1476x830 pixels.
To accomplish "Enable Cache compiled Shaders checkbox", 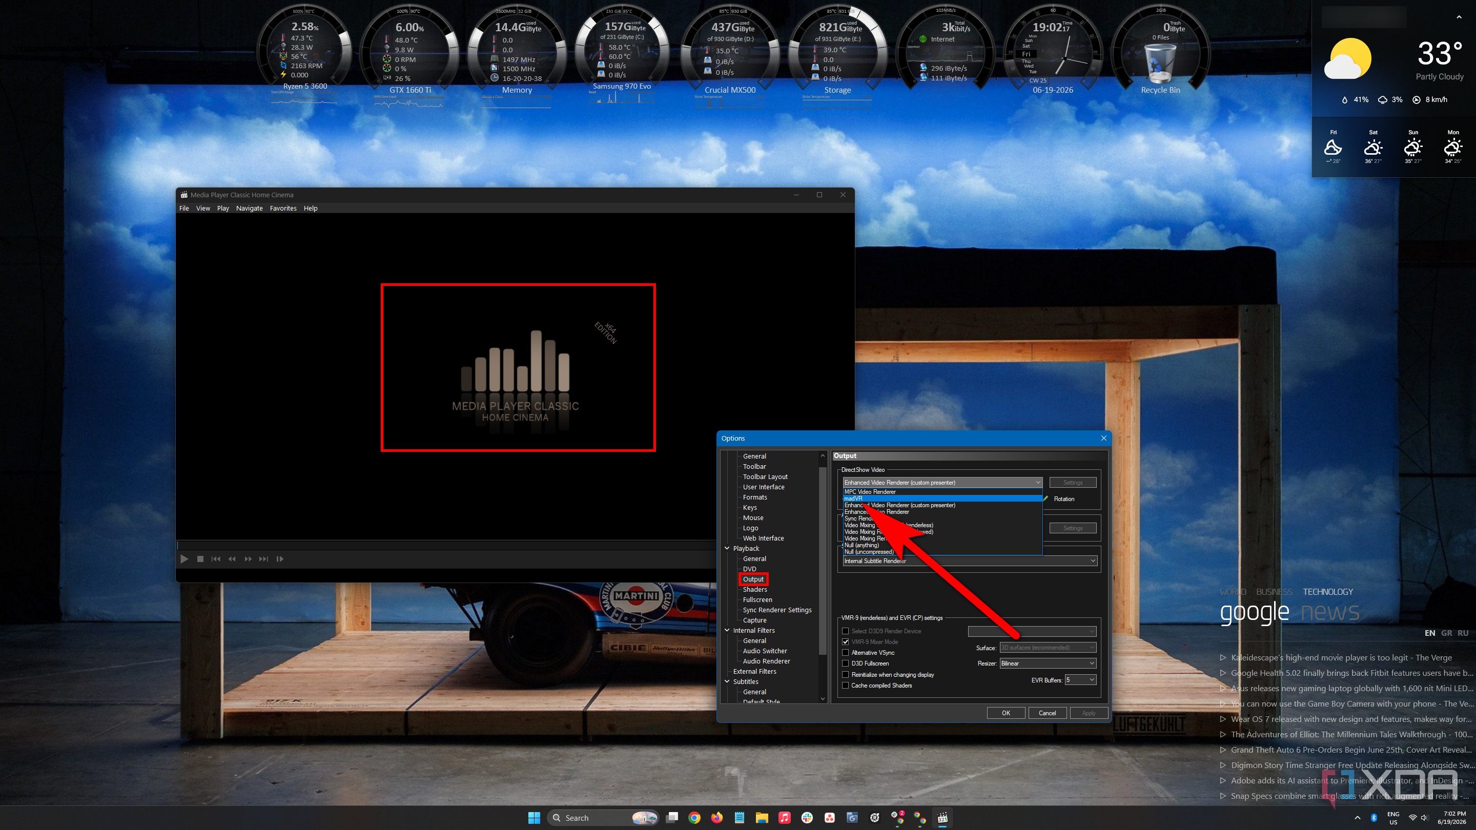I will coord(845,686).
